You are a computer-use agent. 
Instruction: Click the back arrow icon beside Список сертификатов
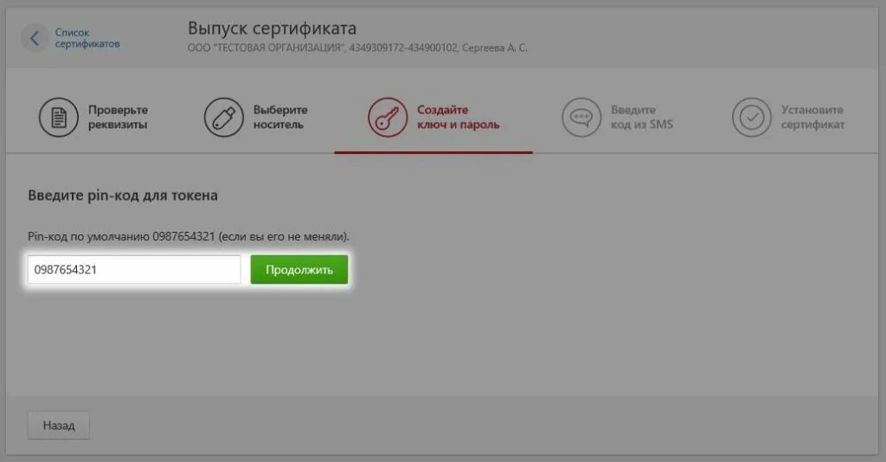pos(35,38)
